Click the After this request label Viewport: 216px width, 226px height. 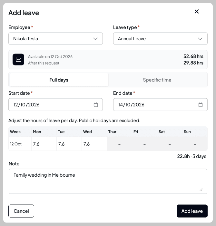[x=44, y=63]
